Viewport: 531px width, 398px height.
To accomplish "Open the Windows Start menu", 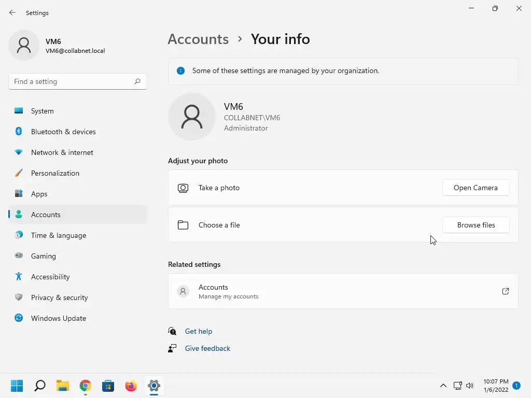I will 17,386.
